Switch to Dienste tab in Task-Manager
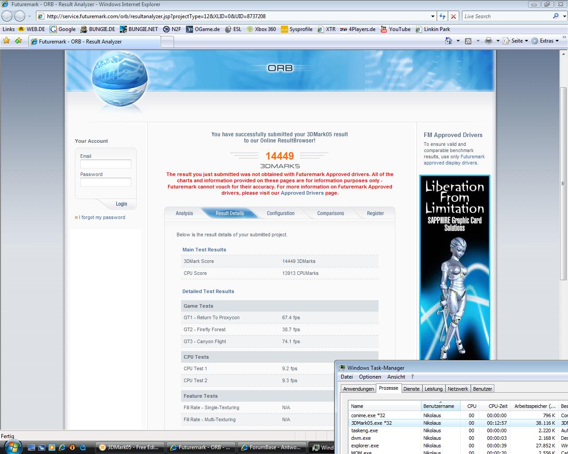 click(x=411, y=389)
